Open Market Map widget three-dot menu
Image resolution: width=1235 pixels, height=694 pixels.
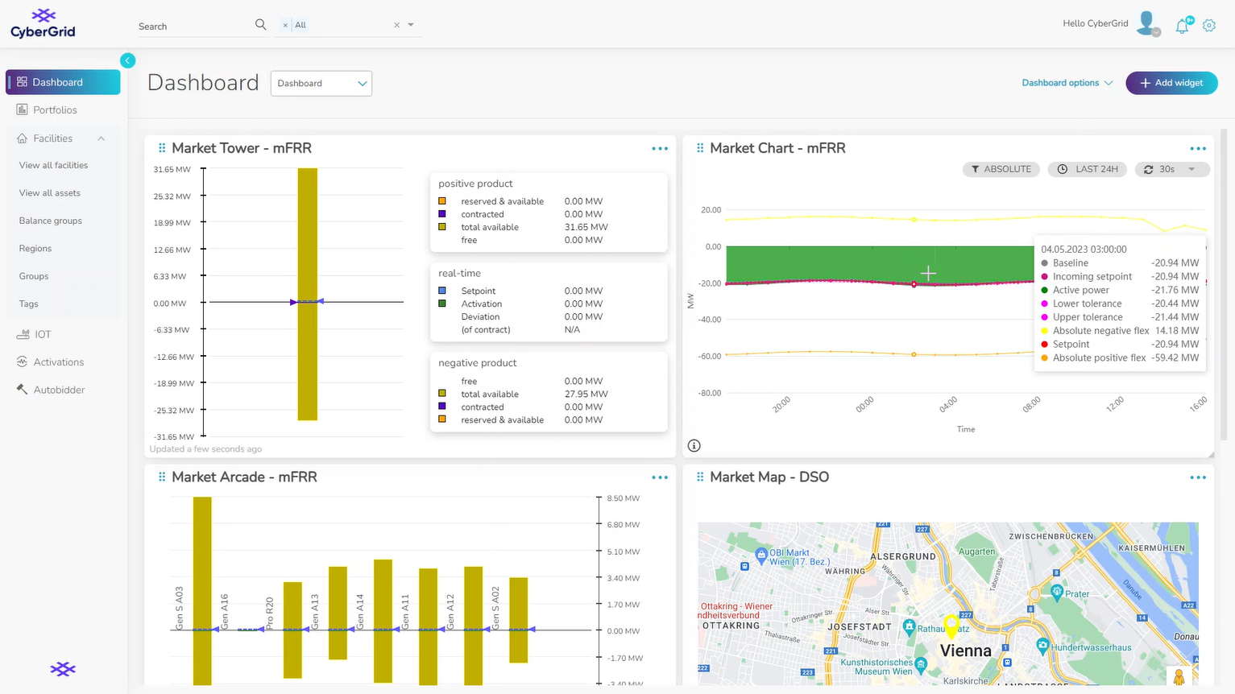point(1198,477)
